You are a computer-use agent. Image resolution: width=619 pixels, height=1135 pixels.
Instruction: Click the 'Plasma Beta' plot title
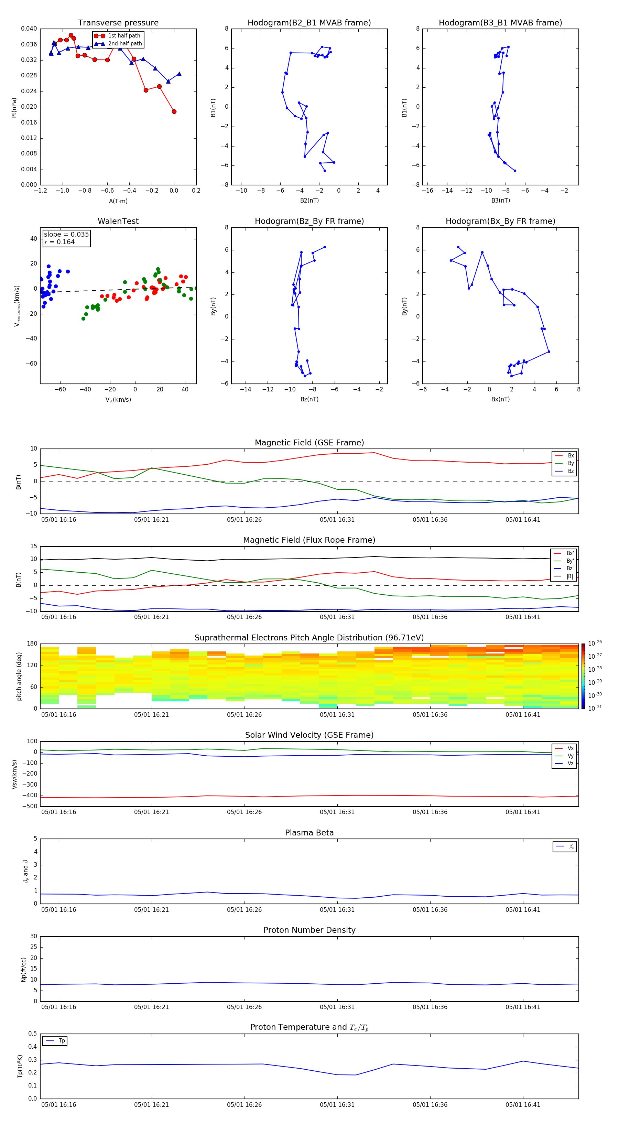tap(309, 833)
